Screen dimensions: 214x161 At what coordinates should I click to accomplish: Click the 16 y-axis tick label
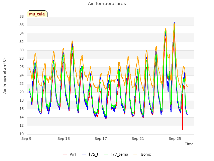point(21,109)
